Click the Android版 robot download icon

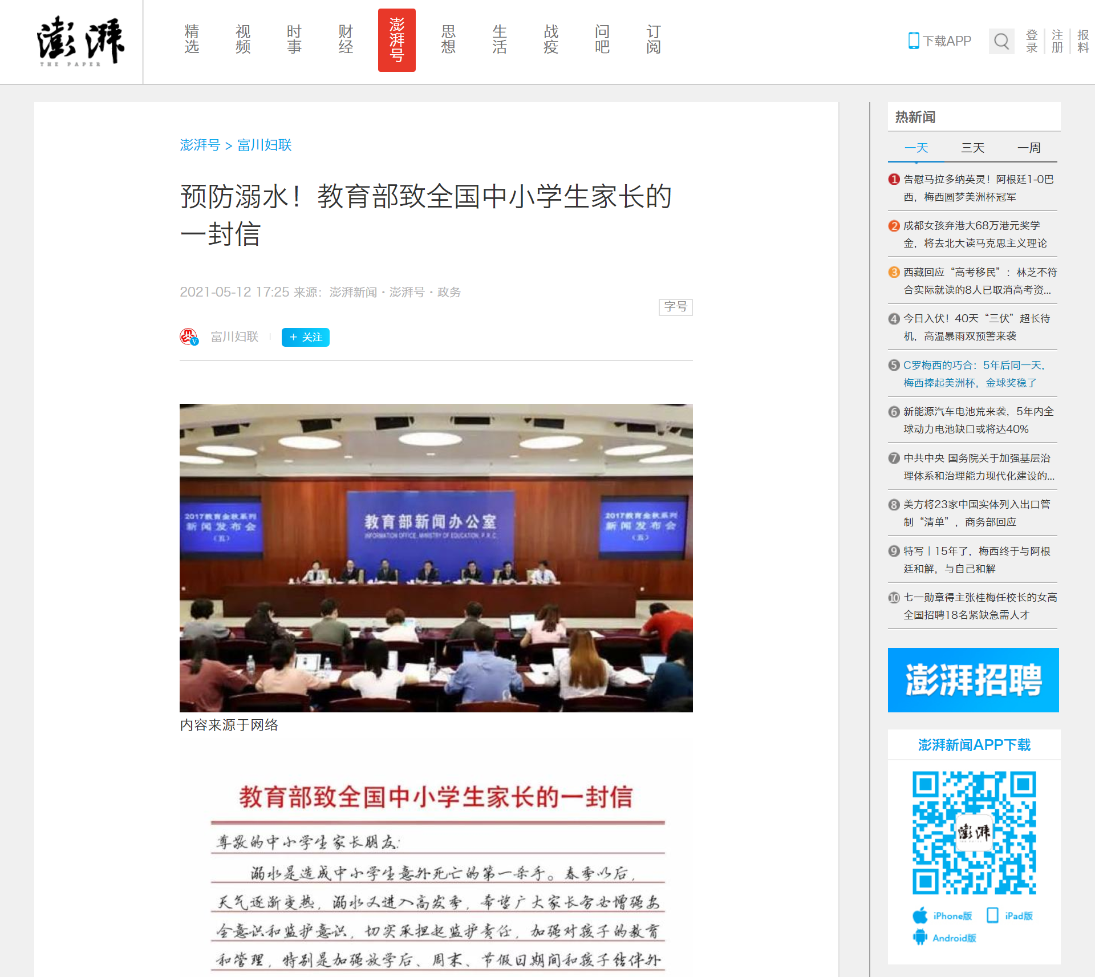pyautogui.click(x=920, y=937)
